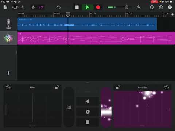
Task: Trigger the tape stop effect
Action: pyautogui.click(x=87, y=122)
